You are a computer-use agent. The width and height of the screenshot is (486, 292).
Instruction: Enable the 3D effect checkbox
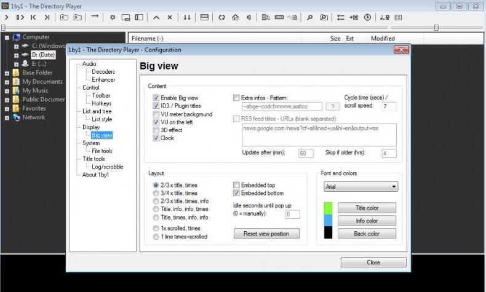tap(156, 130)
